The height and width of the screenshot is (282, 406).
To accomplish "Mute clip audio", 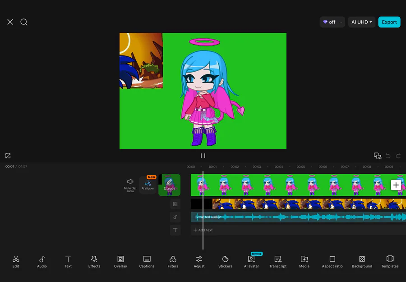I will (130, 185).
